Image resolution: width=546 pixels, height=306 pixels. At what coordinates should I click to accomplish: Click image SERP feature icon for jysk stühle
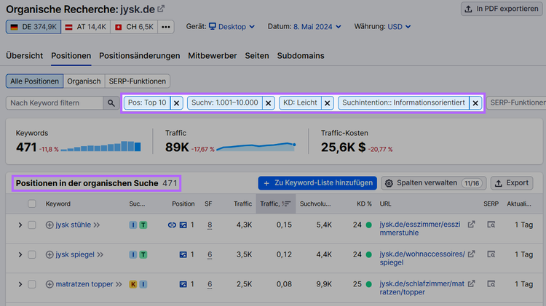click(x=183, y=225)
